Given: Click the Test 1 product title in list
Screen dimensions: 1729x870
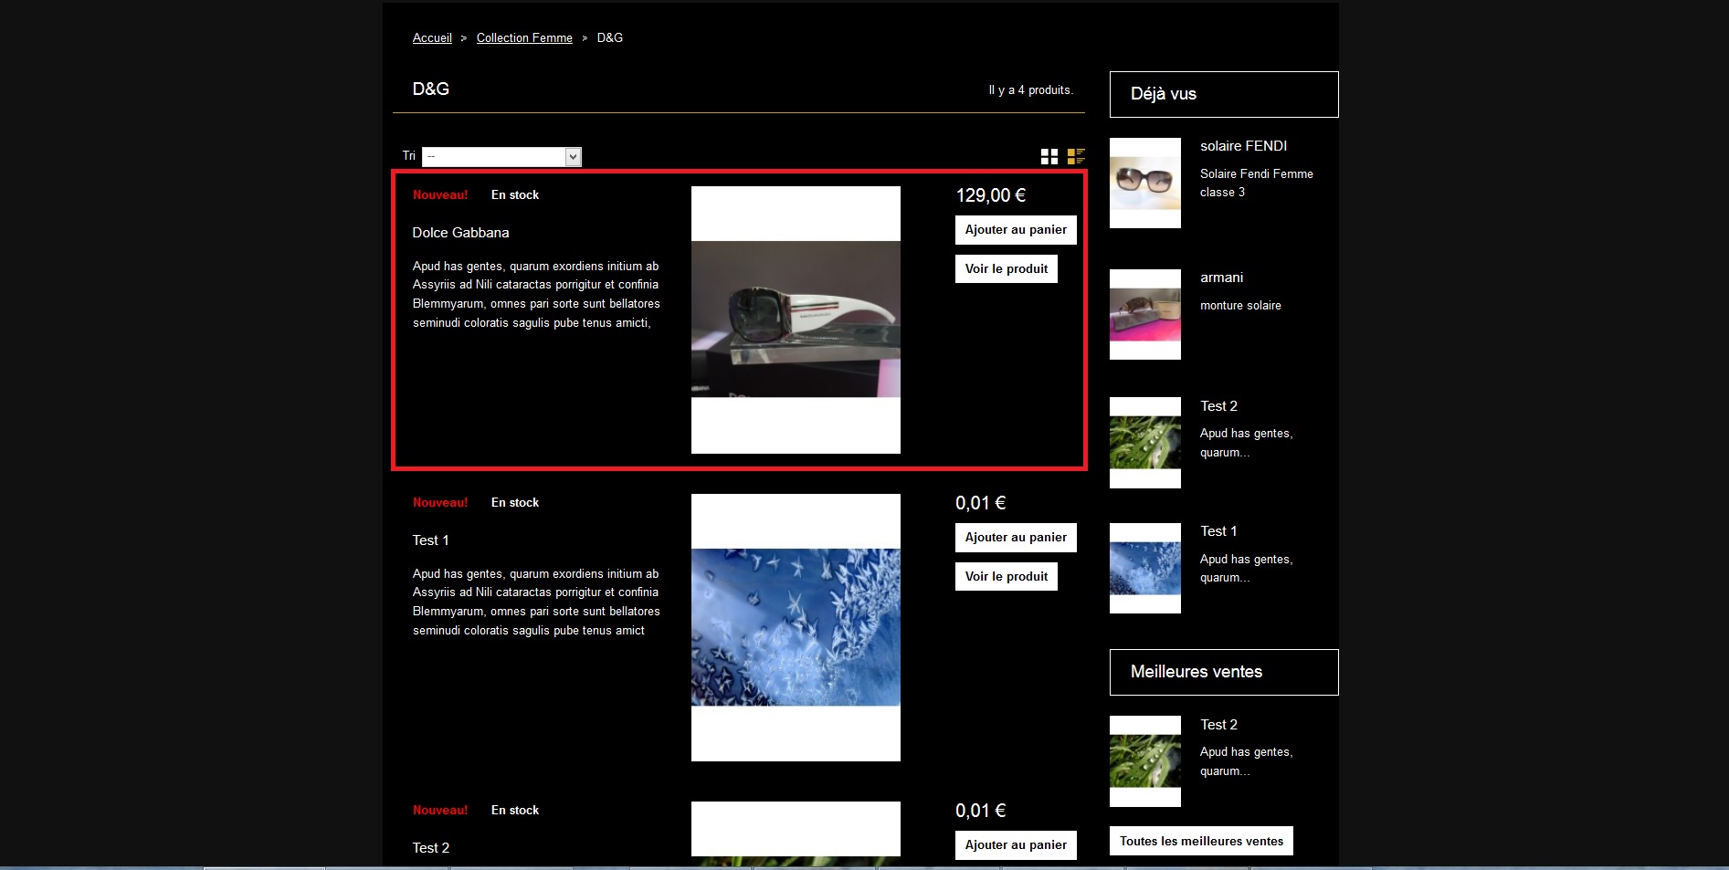Looking at the screenshot, I should 430,540.
